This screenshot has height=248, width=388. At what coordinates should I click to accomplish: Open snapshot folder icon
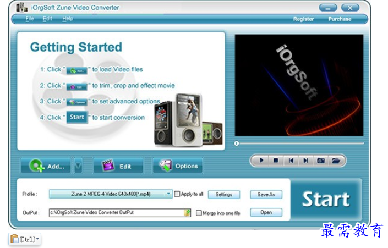pyautogui.click(x=336, y=161)
